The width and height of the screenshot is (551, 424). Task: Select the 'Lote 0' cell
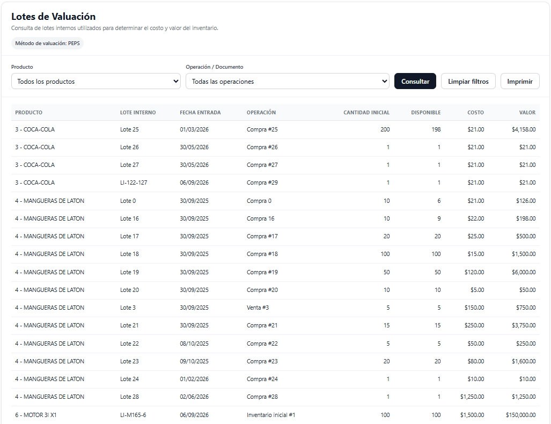tap(128, 201)
